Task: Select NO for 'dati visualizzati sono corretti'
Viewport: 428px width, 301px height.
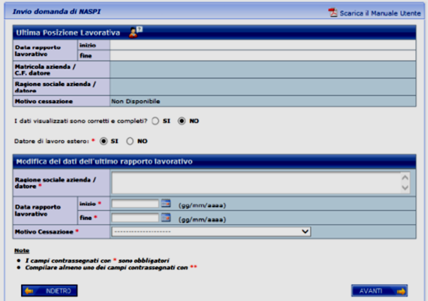Action: [x=182, y=121]
